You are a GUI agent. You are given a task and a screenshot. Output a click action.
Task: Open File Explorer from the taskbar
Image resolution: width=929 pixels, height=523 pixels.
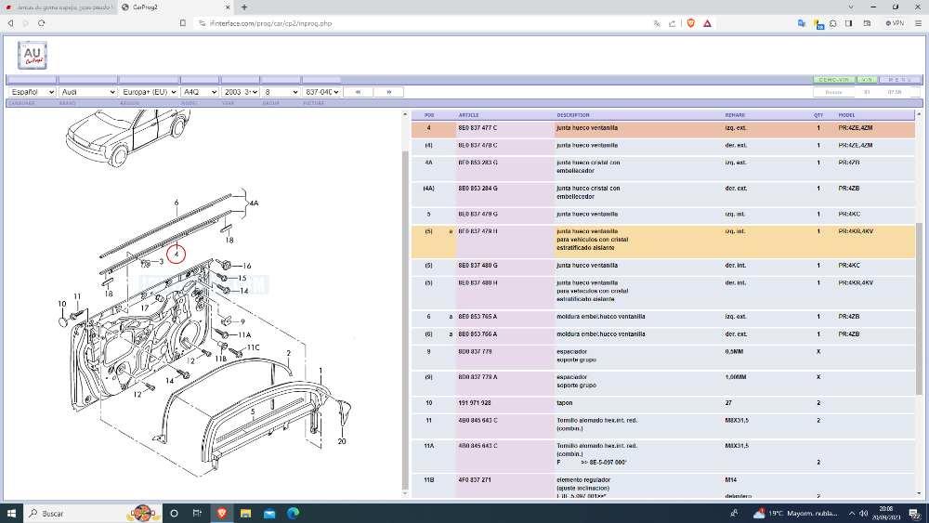(x=245, y=513)
